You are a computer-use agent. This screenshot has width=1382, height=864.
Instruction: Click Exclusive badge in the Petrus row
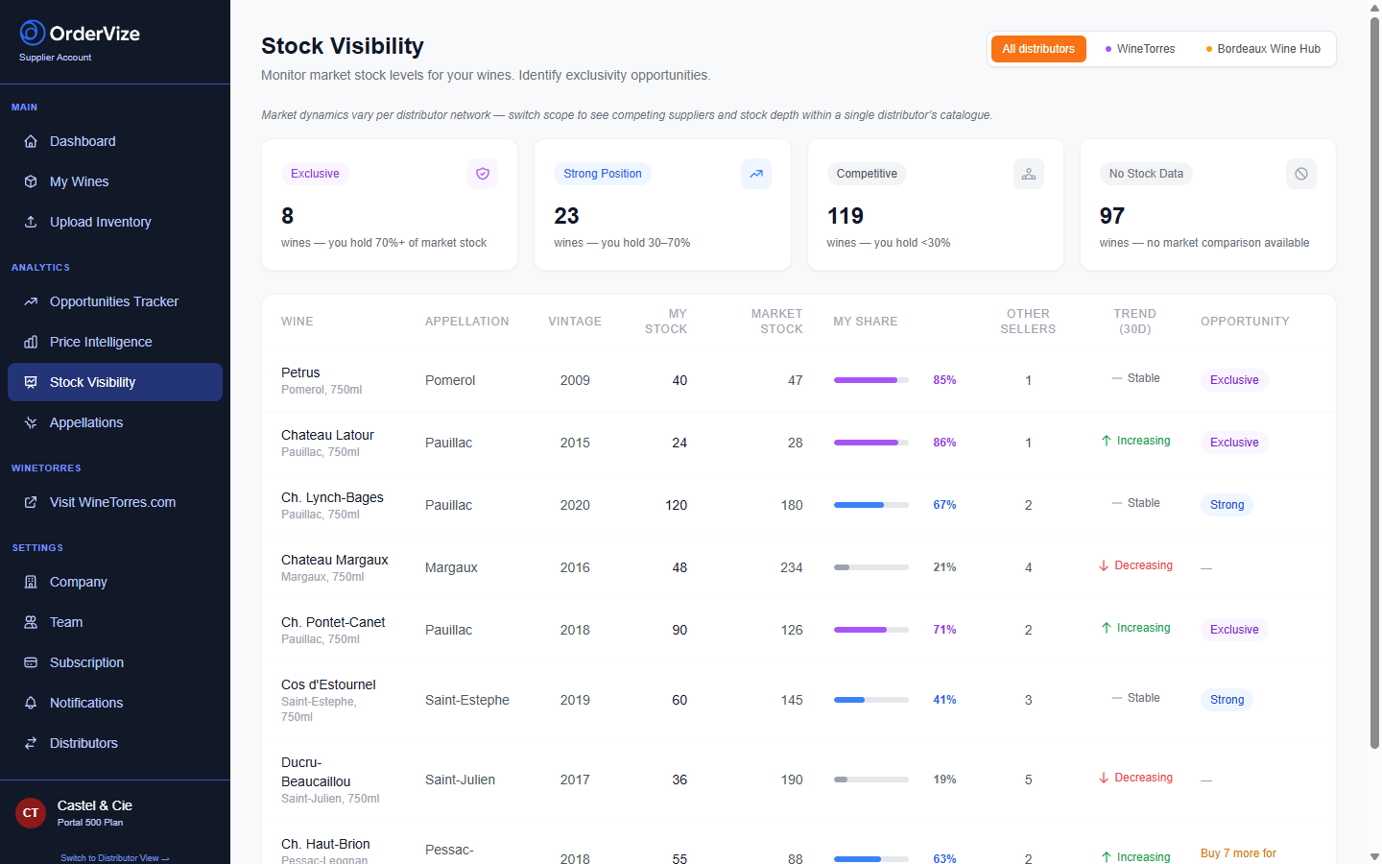1234,380
